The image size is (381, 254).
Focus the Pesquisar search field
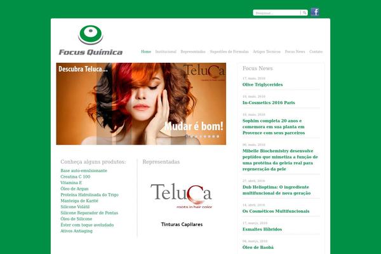coord(277,13)
